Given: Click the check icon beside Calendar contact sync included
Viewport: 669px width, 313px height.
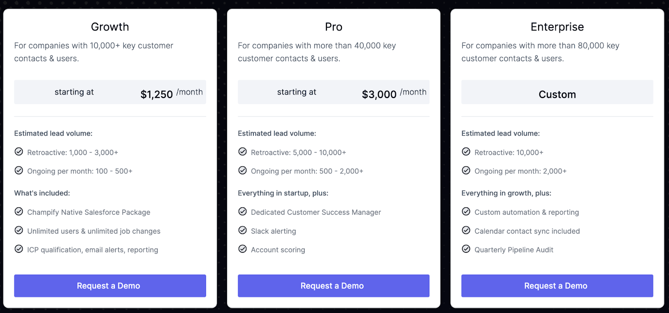Looking at the screenshot, I should 466,230.
